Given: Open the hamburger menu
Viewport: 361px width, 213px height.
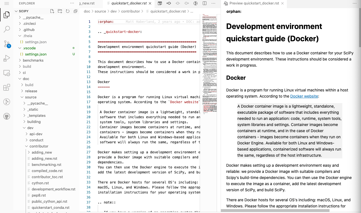Looking at the screenshot, I should coord(7,4).
